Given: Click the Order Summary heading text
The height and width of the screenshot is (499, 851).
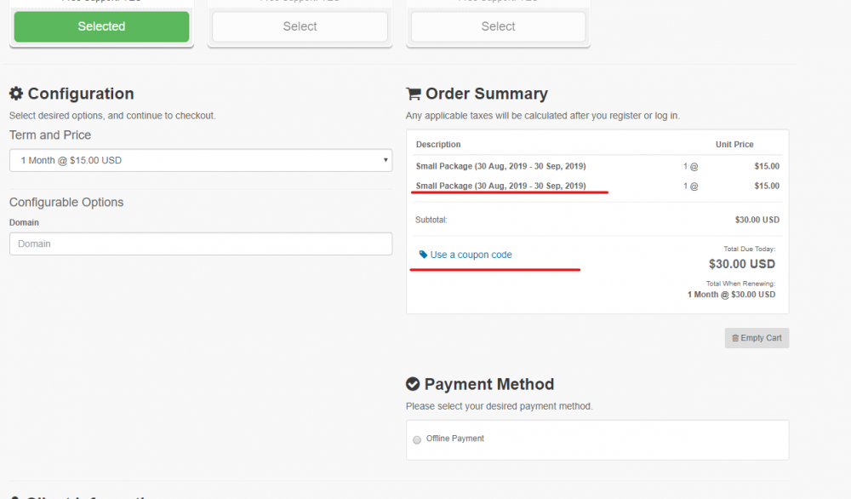Looking at the screenshot, I should click(486, 94).
